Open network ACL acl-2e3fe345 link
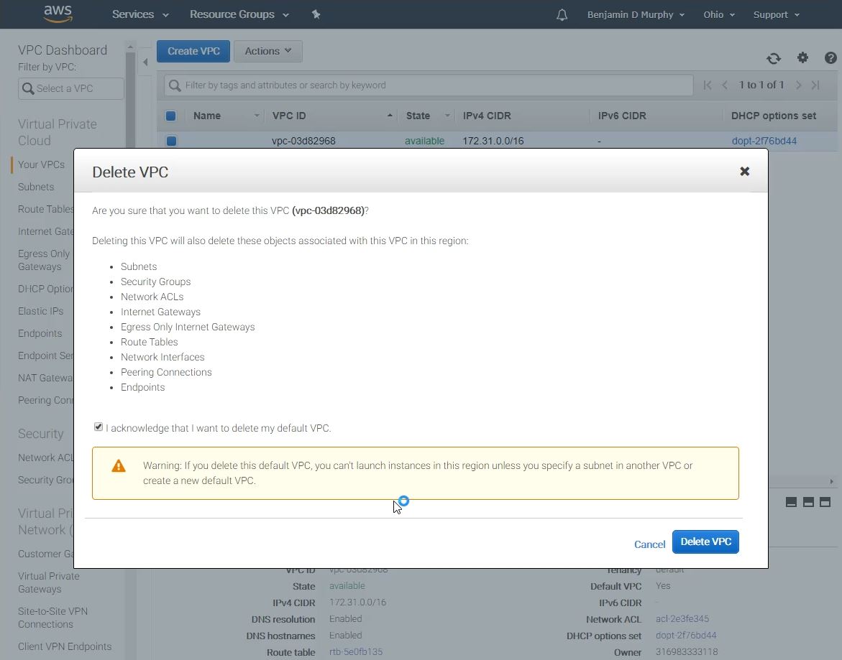The image size is (842, 660). [682, 619]
